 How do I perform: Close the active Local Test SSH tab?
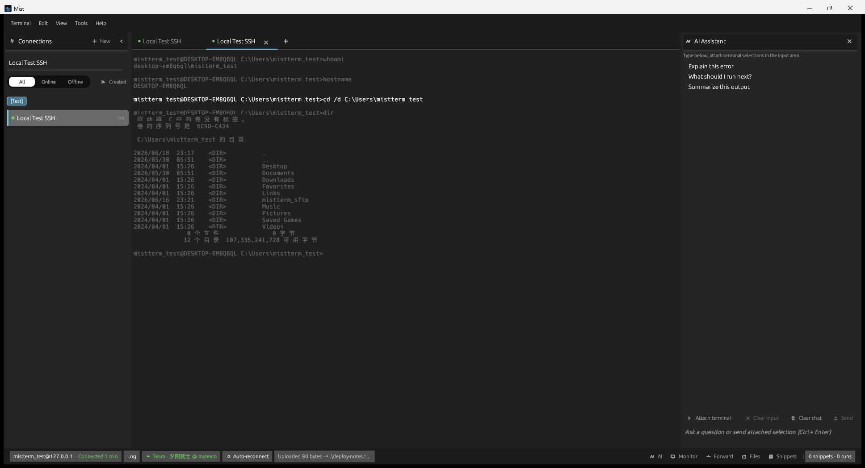click(266, 42)
